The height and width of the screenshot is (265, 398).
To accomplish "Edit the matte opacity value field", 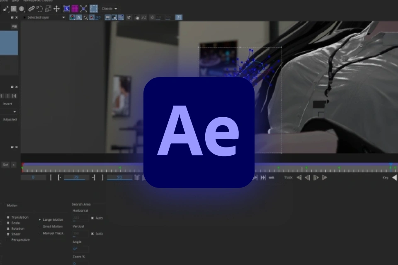I will click(98, 17).
